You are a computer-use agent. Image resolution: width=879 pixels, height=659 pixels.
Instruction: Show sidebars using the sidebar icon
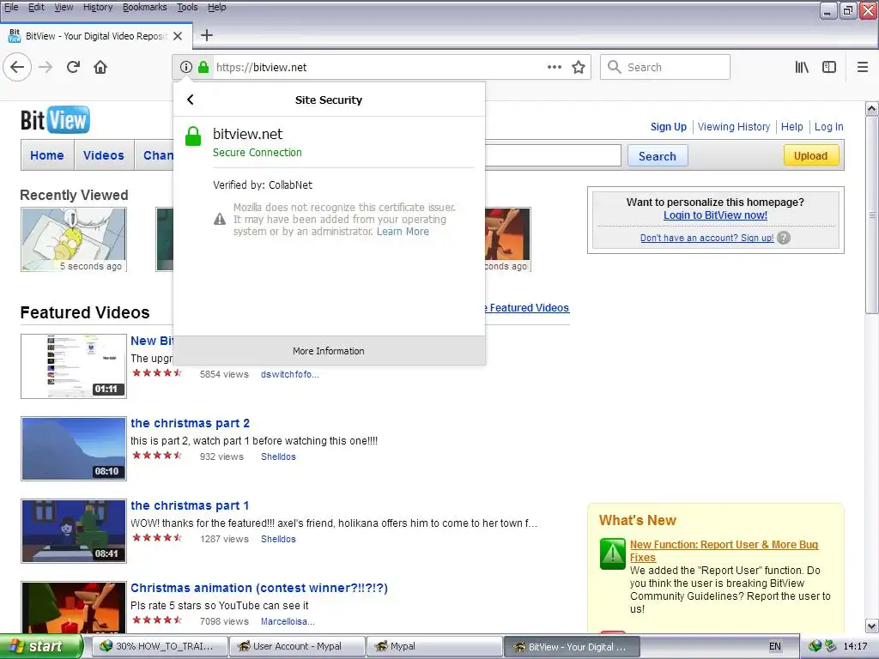(x=829, y=67)
